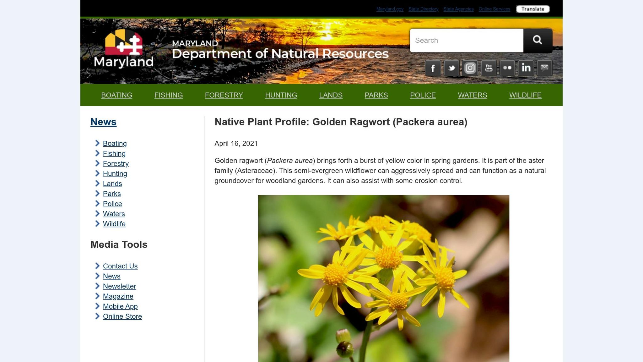Viewport: 643px width, 362px height.
Task: Open the Flickr social icon
Action: 507,68
